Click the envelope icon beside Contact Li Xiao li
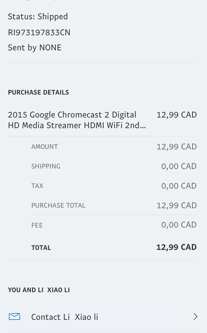The height and width of the screenshot is (333, 207). click(15, 316)
